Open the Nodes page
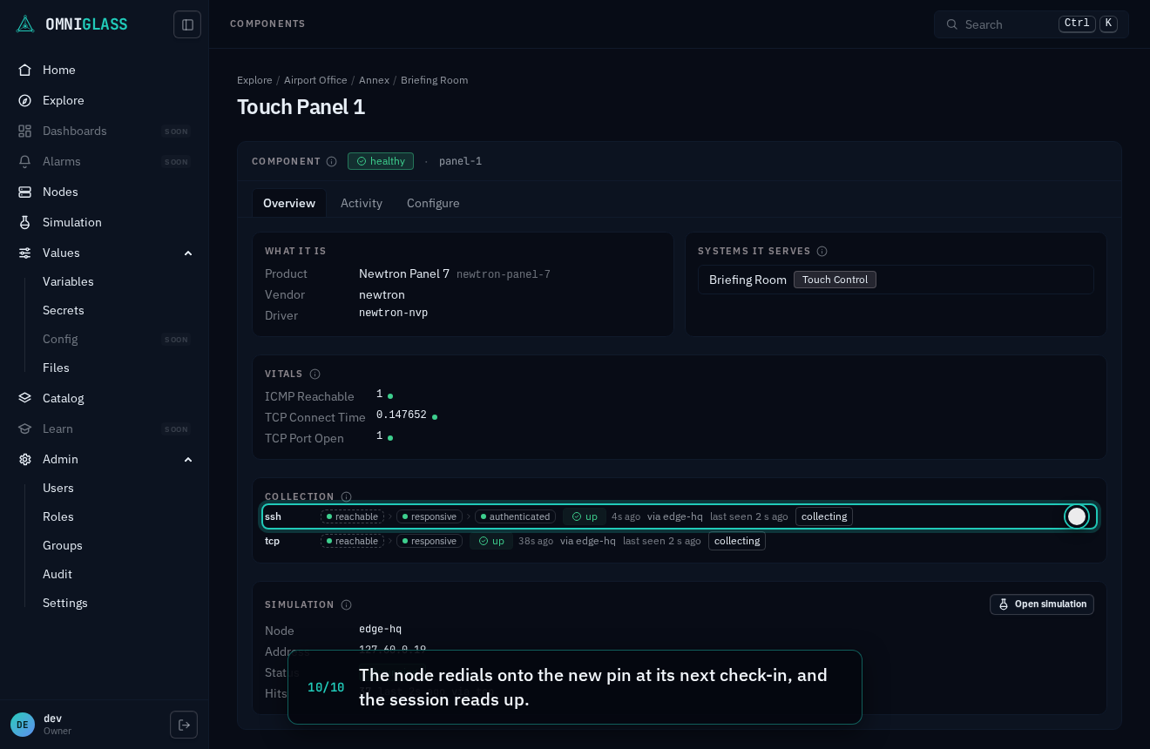Screen dimensions: 1150x749 pyautogui.click(x=105, y=192)
